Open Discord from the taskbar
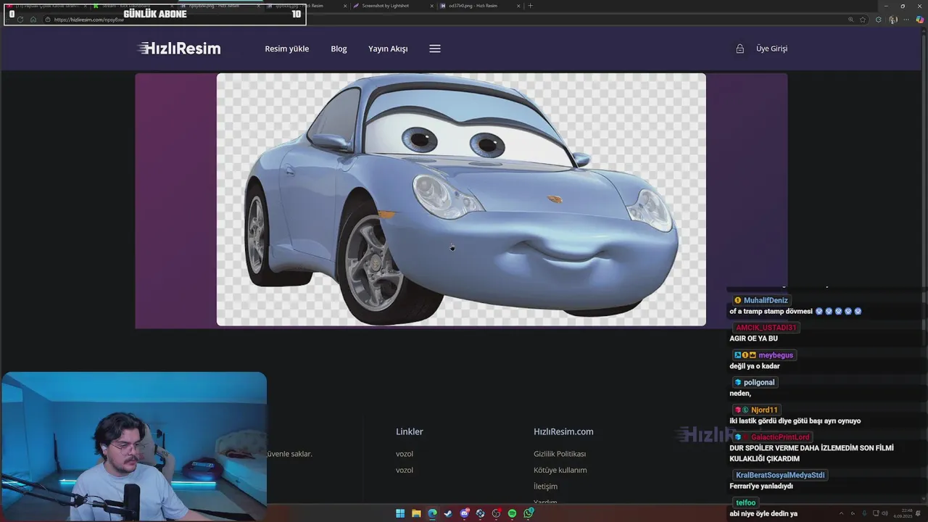Screen dimensions: 928x522 pos(465,513)
